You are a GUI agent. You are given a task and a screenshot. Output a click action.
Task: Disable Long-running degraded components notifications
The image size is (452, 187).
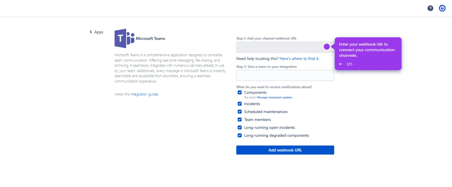tap(240, 136)
